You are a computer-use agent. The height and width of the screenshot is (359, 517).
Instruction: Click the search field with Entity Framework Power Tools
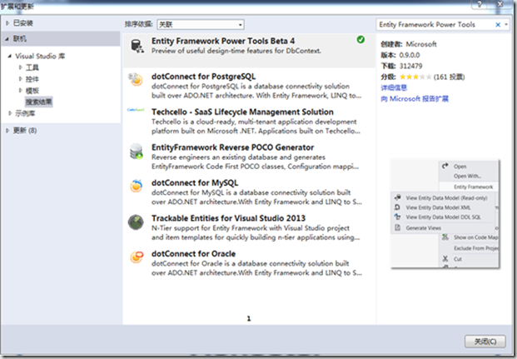(x=435, y=24)
